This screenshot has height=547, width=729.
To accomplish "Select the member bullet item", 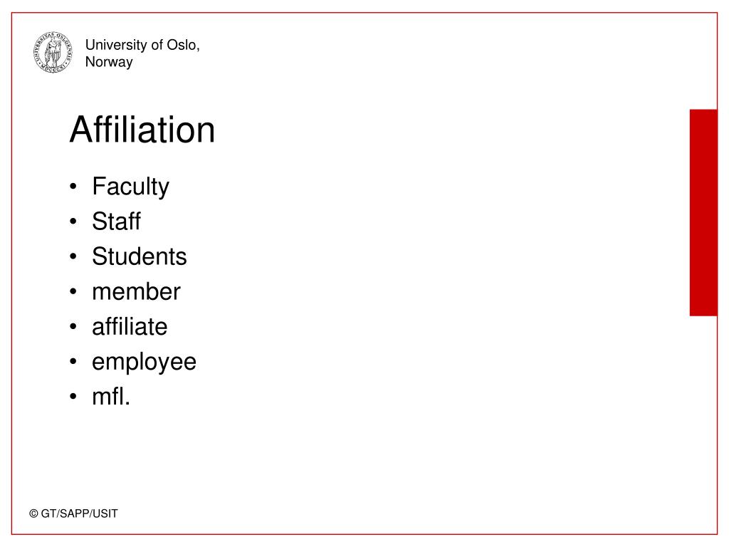I will [136, 291].
